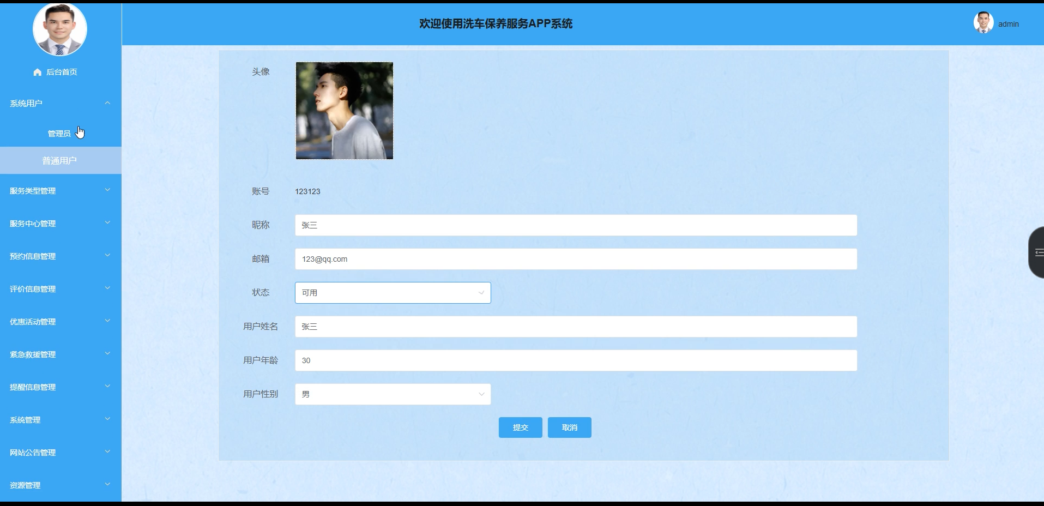Click the account number 123123
Image resolution: width=1044 pixels, height=506 pixels.
point(307,191)
